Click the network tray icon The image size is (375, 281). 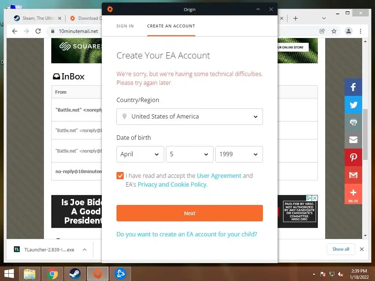(x=332, y=274)
